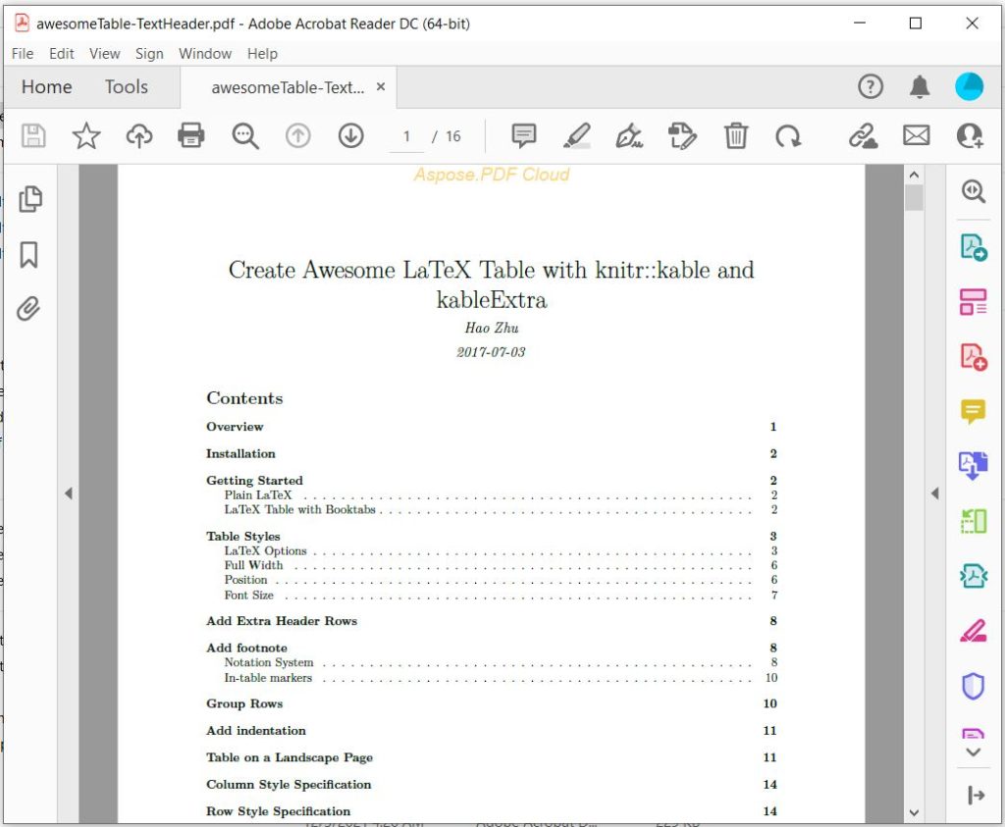This screenshot has width=1005, height=827.
Task: Open the Fill & Sign tool
Action: [x=629, y=136]
